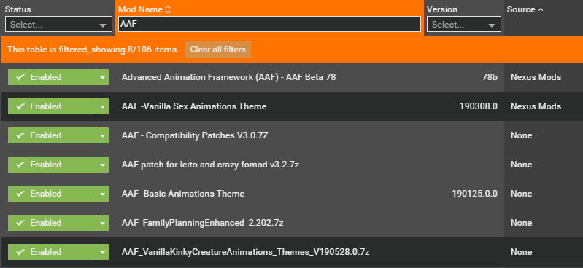The image size is (583, 268).
Task: Open status dropdown arrow for Compatibility Patches V3.0.7Z
Action: coord(102,135)
